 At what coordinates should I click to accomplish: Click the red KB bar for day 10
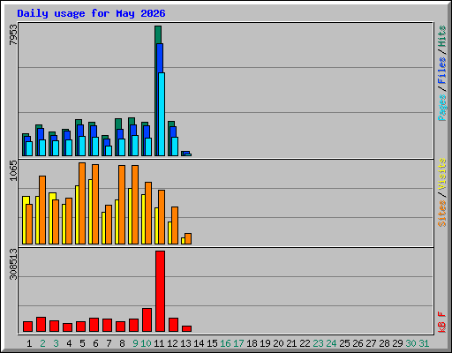click(147, 320)
